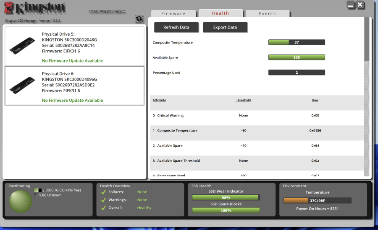The height and width of the screenshot is (230, 378).
Task: Close the Kingston SSD Manager window
Action: [x=360, y=5]
